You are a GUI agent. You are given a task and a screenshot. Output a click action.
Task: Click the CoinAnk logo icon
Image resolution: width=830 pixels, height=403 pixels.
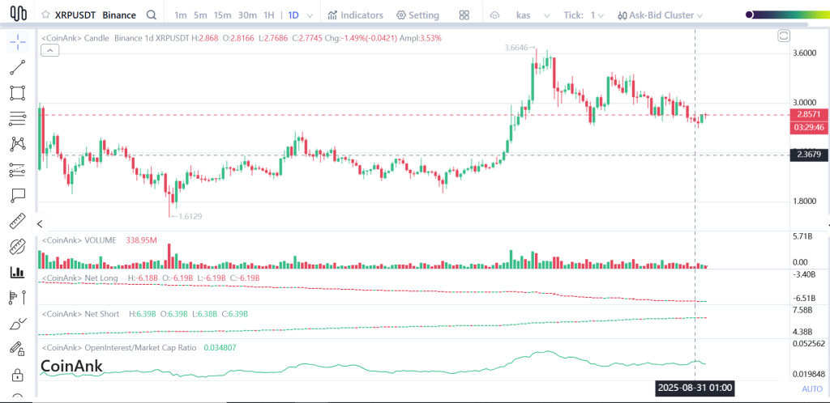(x=19, y=14)
